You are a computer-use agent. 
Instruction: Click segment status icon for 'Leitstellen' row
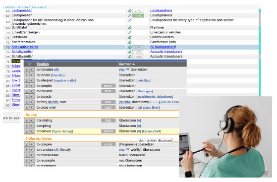[x=130, y=37]
